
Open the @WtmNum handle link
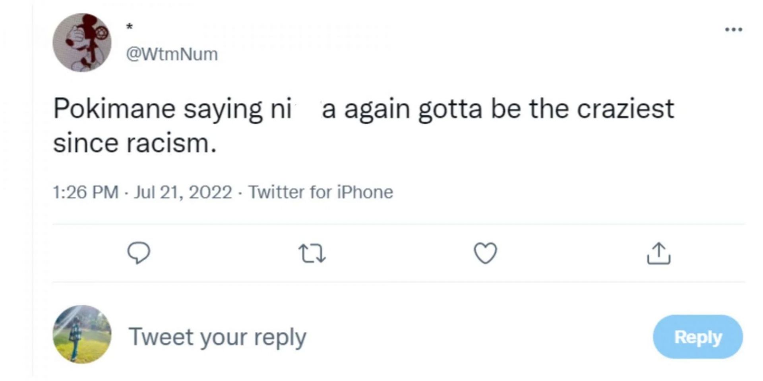(172, 54)
